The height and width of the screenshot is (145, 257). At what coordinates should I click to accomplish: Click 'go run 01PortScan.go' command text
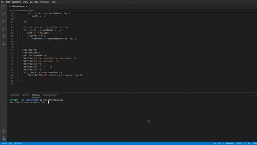pyautogui.click(x=51, y=100)
